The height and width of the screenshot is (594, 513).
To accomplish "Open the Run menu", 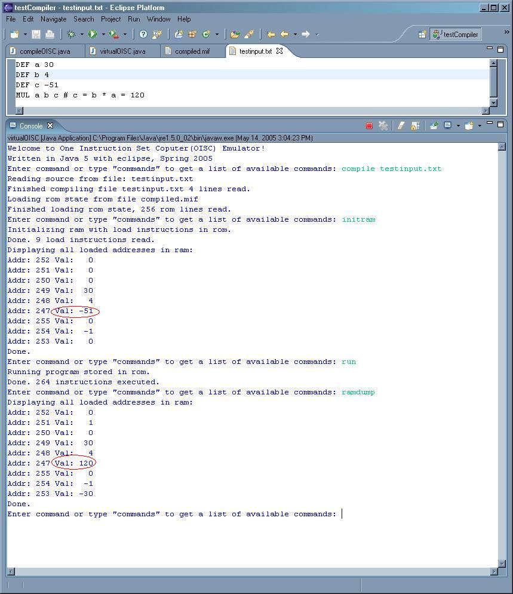I will 134,19.
